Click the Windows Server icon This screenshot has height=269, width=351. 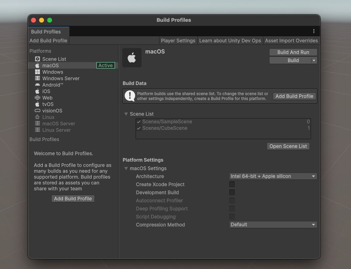[38, 78]
